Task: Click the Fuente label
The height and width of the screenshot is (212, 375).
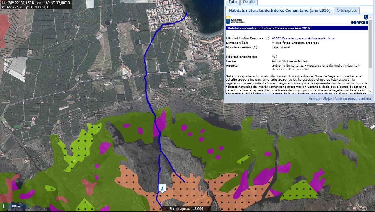Action: tap(232, 65)
